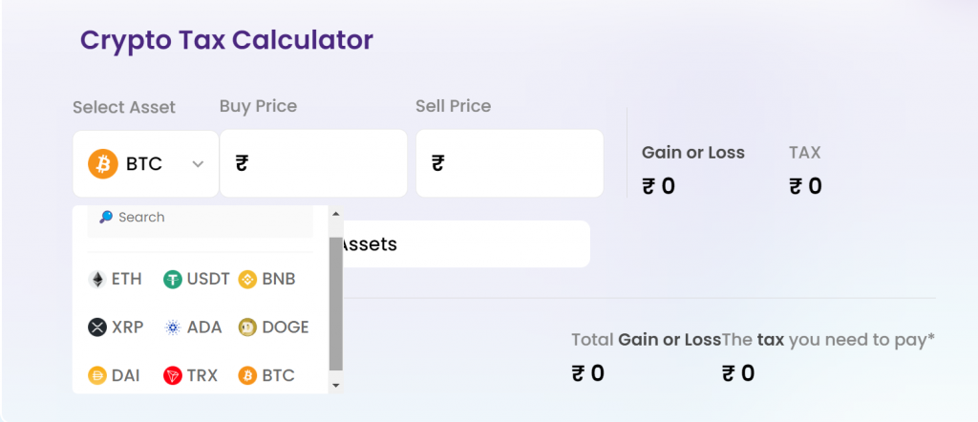Viewport: 978px width, 422px height.
Task: Select the XRP coin icon
Action: tap(97, 327)
